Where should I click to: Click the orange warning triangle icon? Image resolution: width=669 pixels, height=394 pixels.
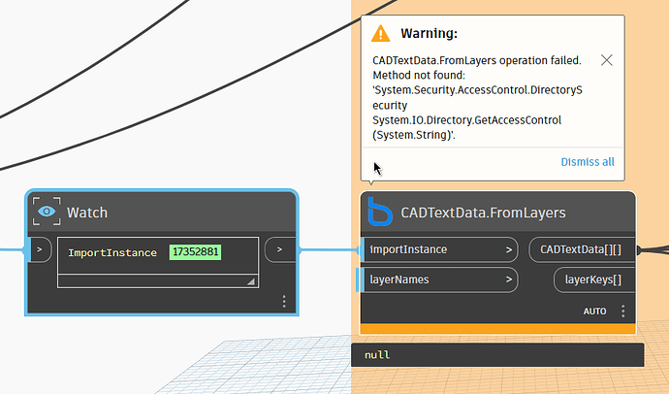click(380, 33)
